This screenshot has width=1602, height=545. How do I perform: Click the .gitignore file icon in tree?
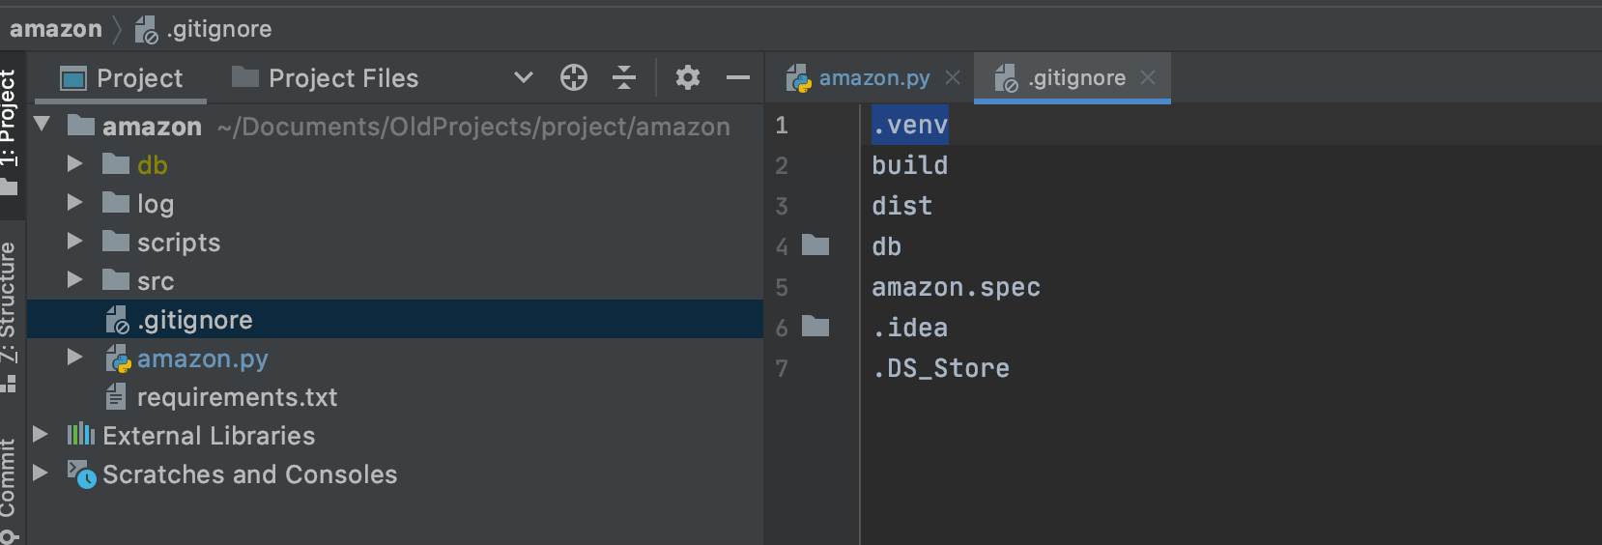pos(118,320)
